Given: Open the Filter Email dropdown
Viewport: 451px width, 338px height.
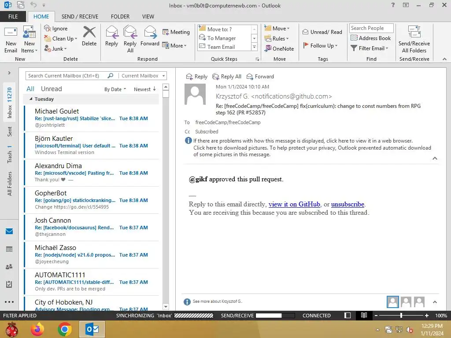Looking at the screenshot, I should click(x=370, y=48).
